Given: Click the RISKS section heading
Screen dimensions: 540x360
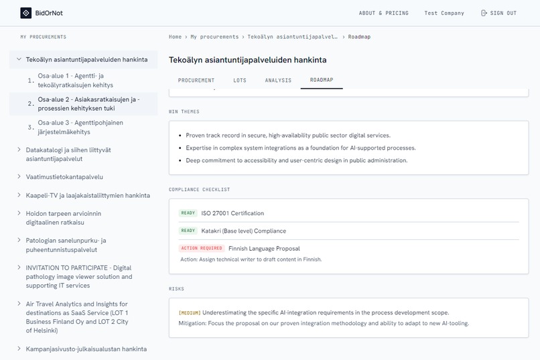Looking at the screenshot, I should pyautogui.click(x=176, y=289).
